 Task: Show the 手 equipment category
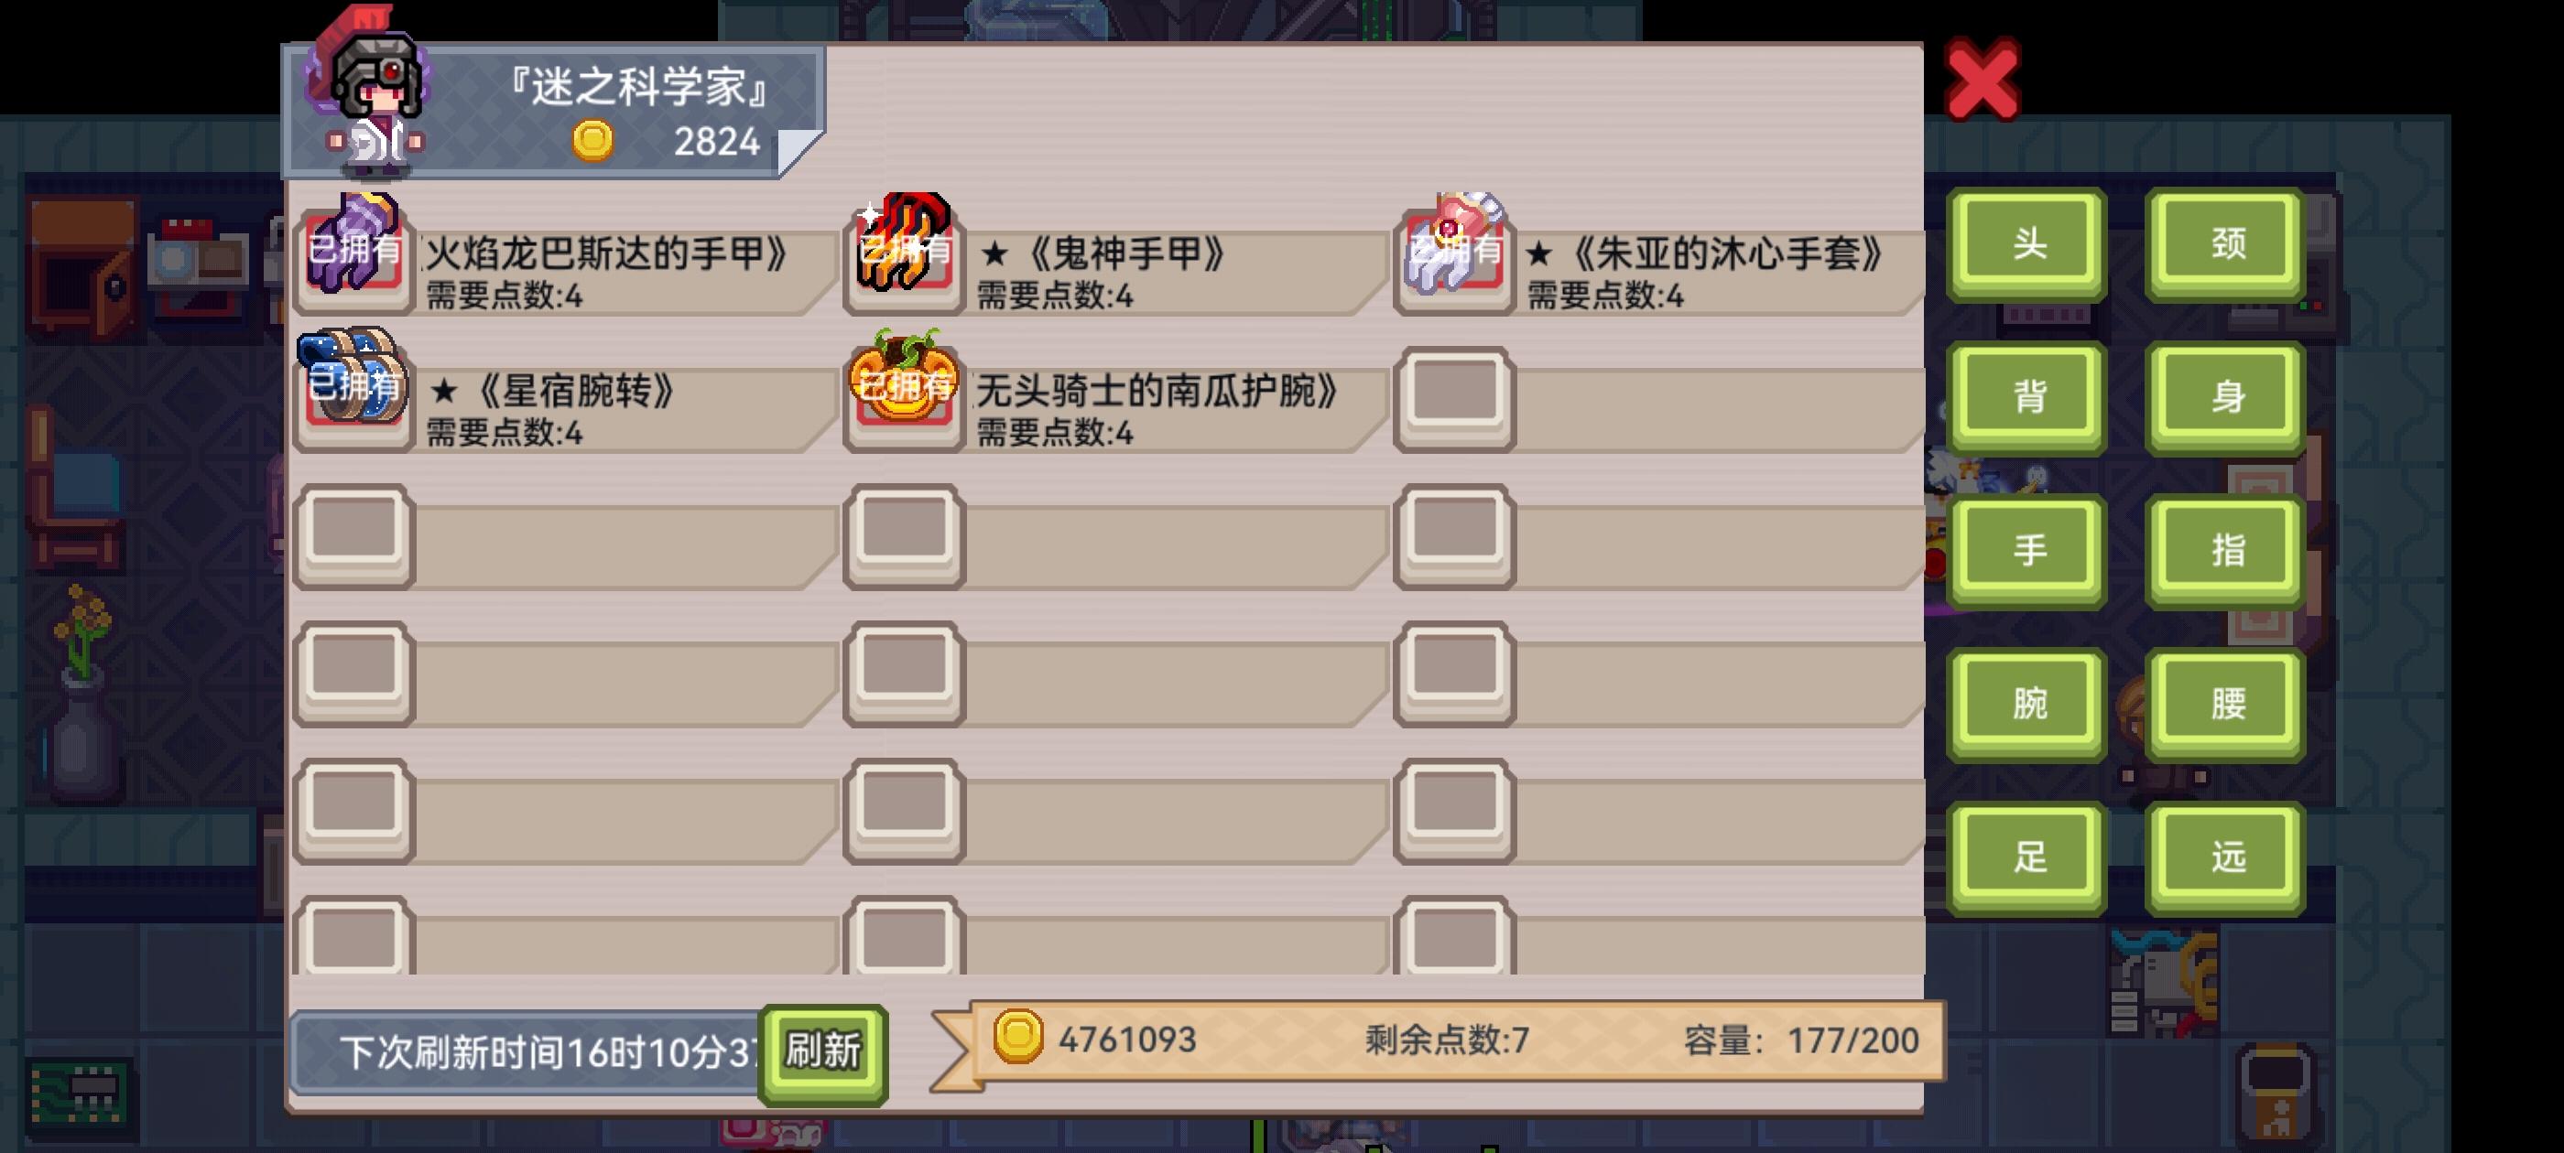(x=2026, y=550)
